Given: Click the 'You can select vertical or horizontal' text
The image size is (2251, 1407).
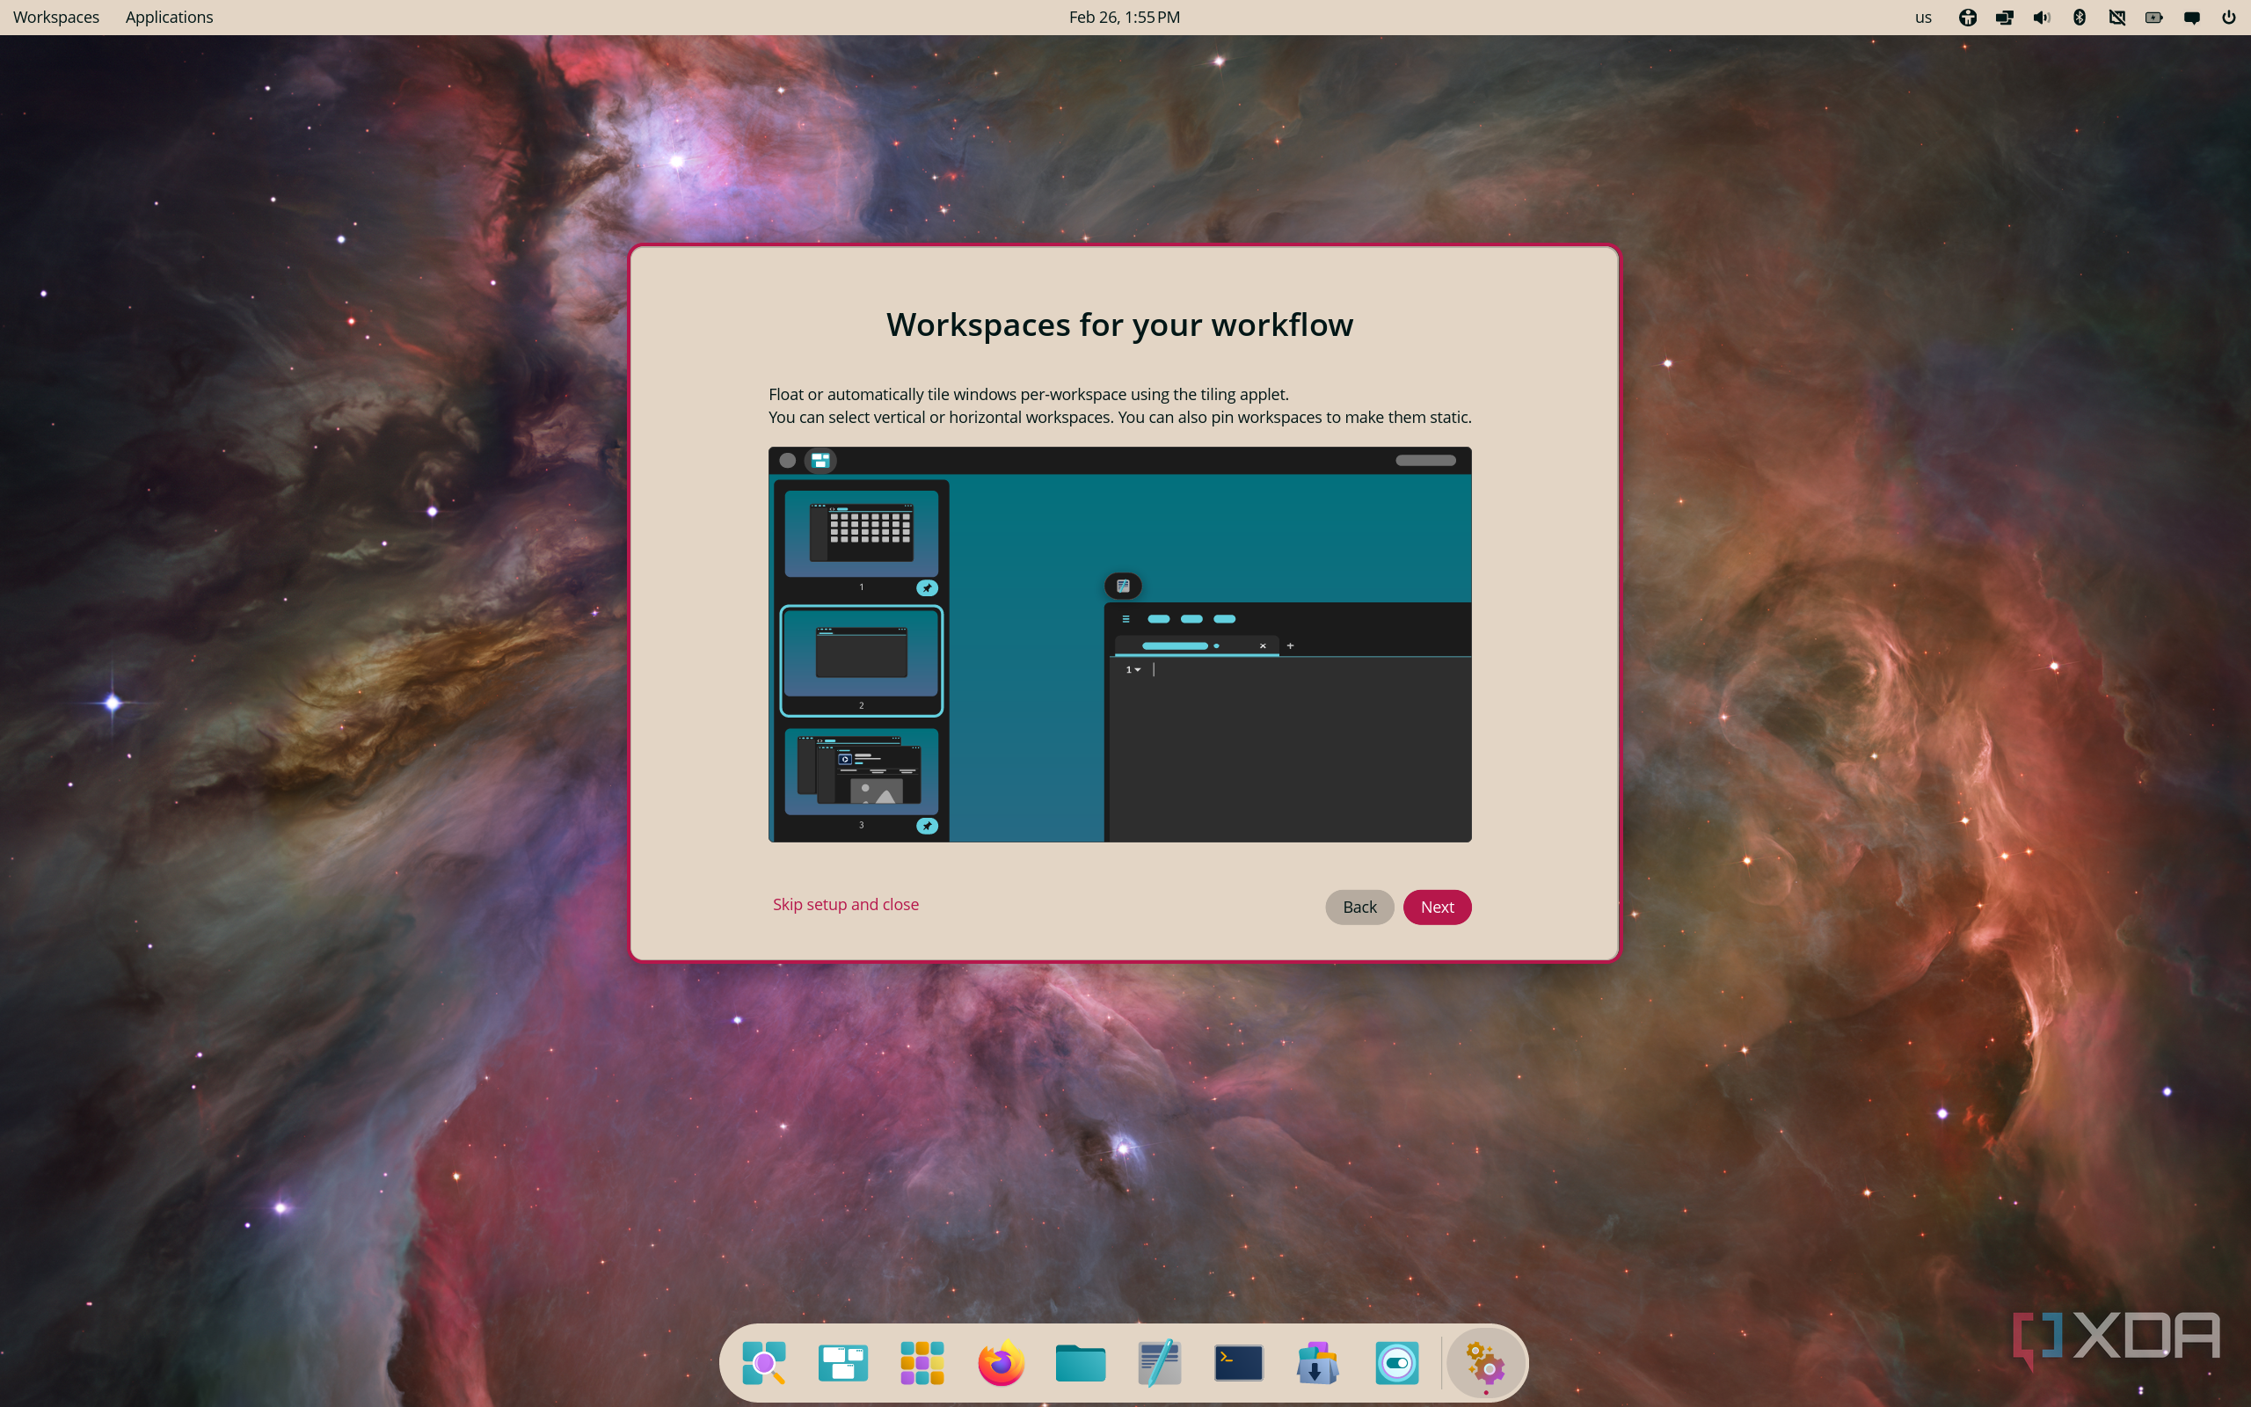Looking at the screenshot, I should tap(1119, 417).
